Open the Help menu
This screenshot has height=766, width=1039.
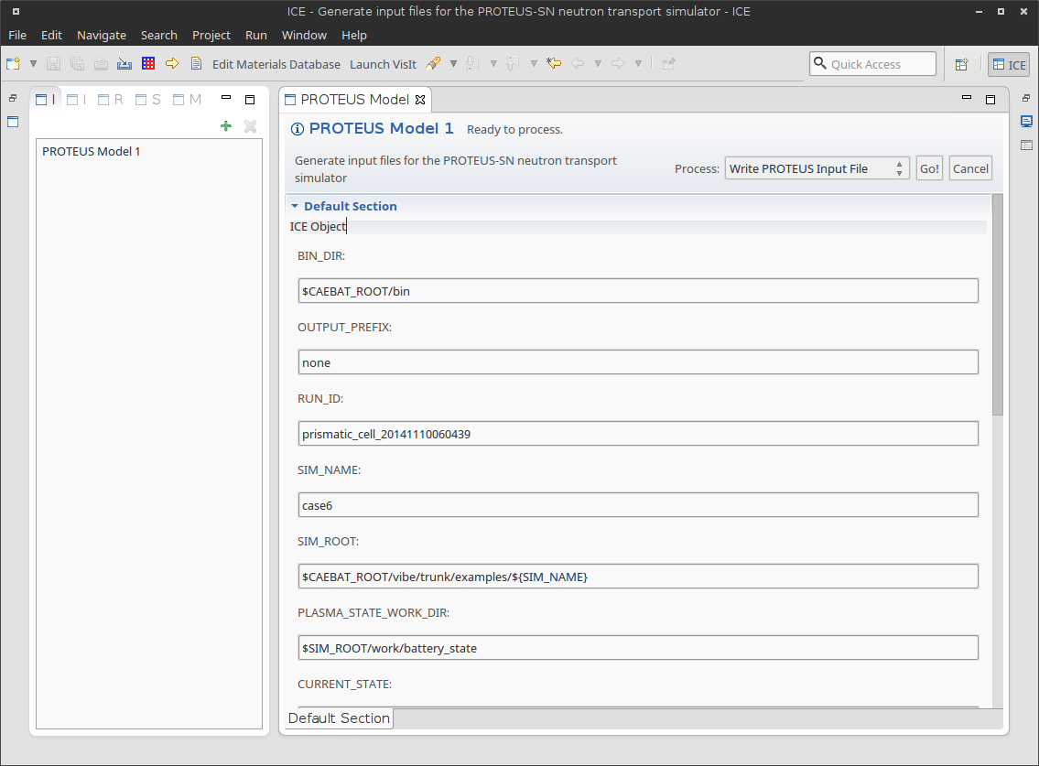click(354, 35)
